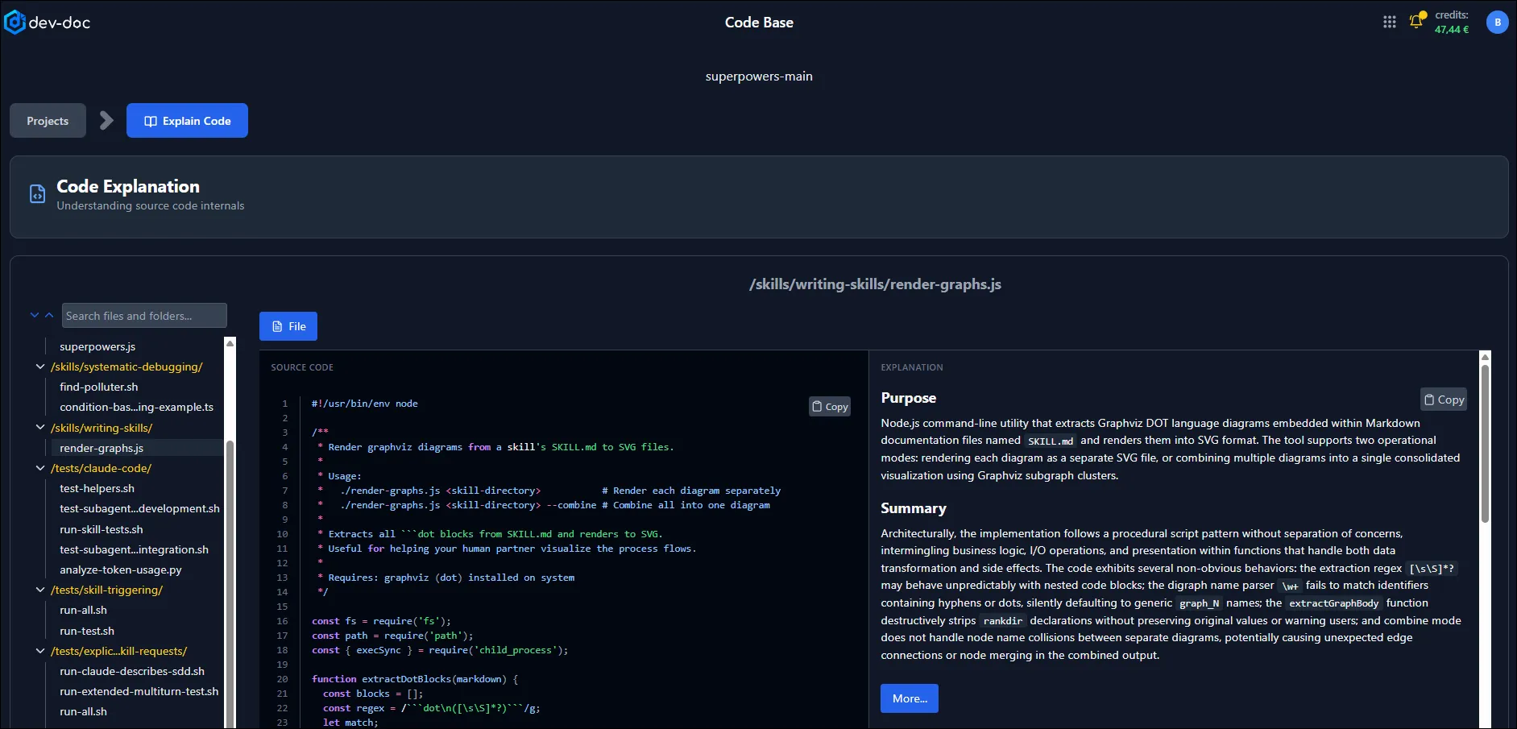Open the user profile avatar B

(1498, 23)
